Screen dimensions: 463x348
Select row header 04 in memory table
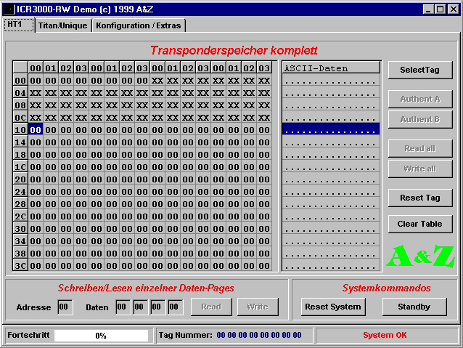click(20, 93)
